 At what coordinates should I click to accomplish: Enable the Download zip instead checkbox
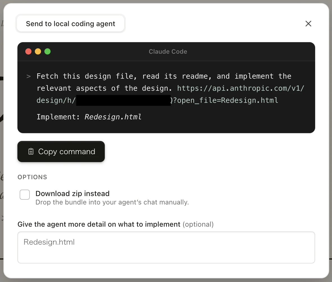pyautogui.click(x=25, y=195)
